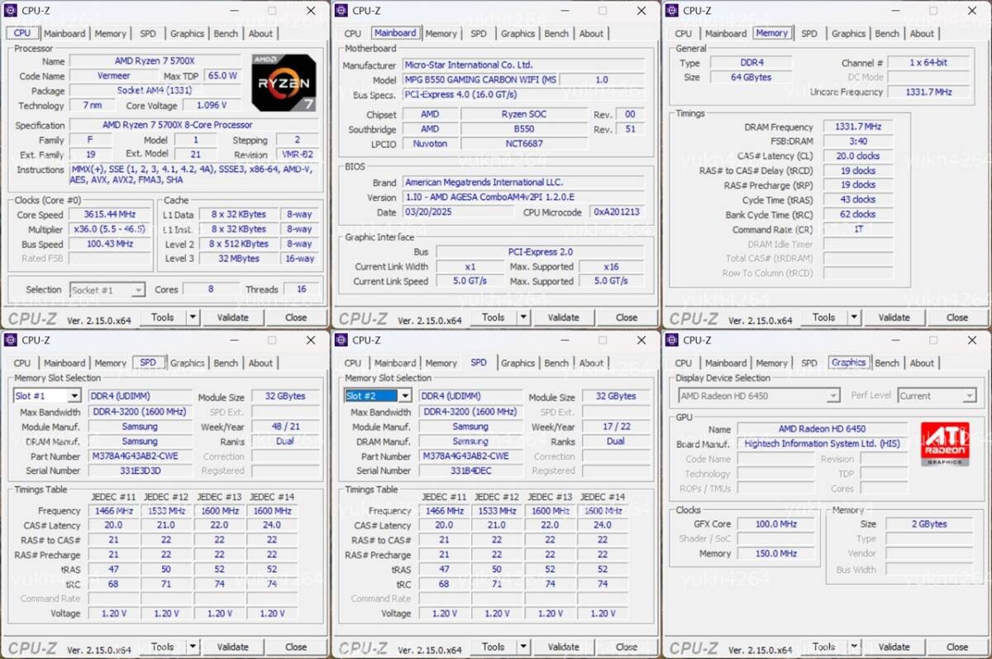Image resolution: width=992 pixels, height=659 pixels.
Task: Click the Uncore Frequency value 1331.7 MHz
Action: (928, 93)
